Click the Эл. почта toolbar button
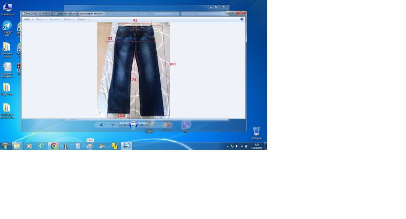406x219 pixels. tap(55, 19)
